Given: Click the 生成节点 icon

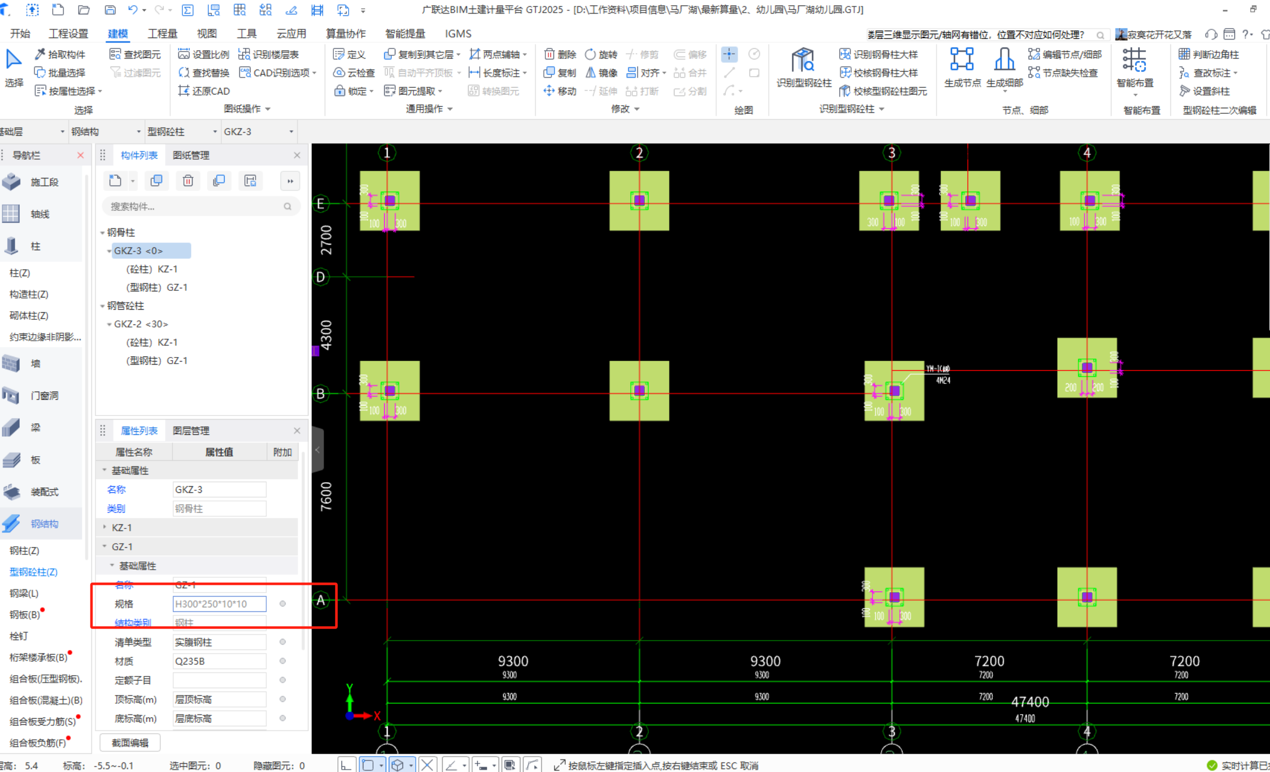Looking at the screenshot, I should [x=963, y=68].
